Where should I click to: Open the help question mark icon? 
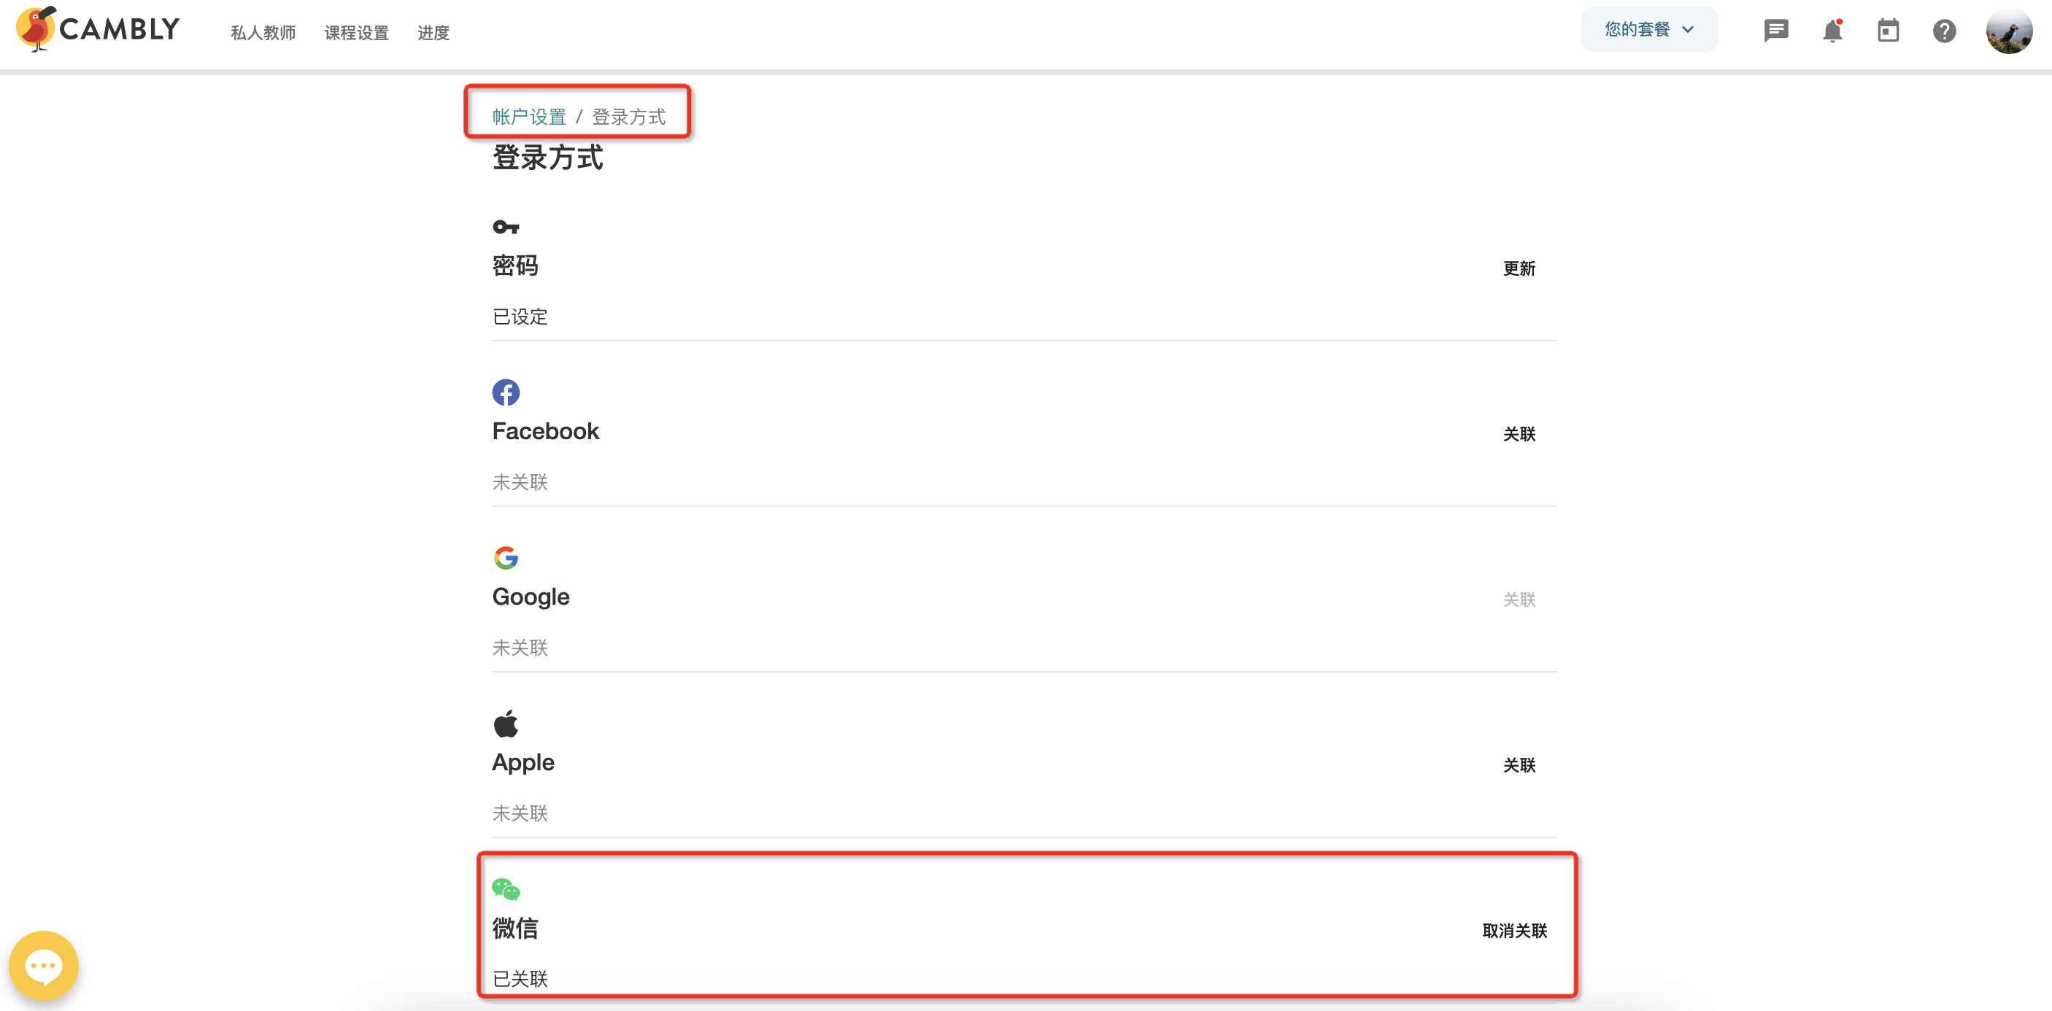point(1944,31)
